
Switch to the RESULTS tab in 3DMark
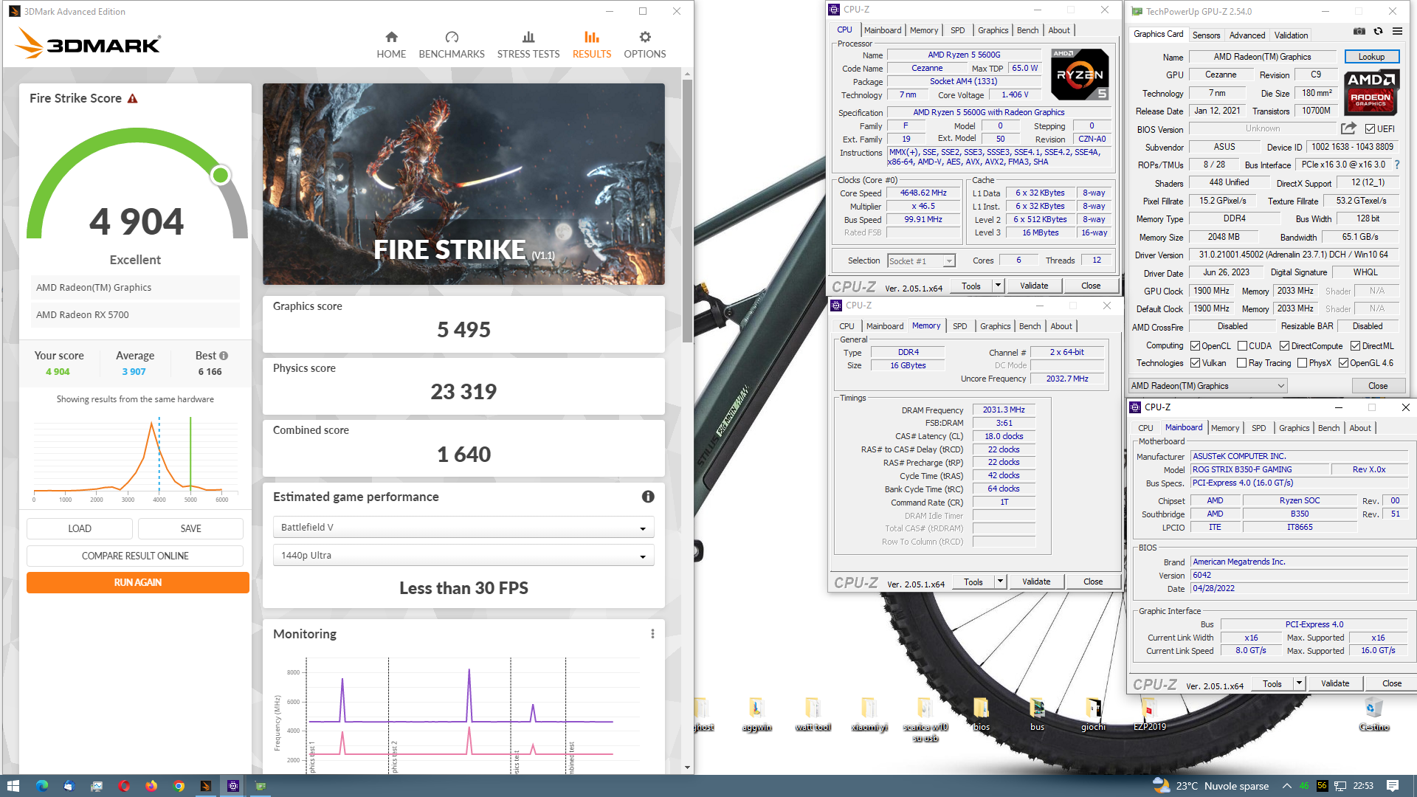[x=591, y=45]
